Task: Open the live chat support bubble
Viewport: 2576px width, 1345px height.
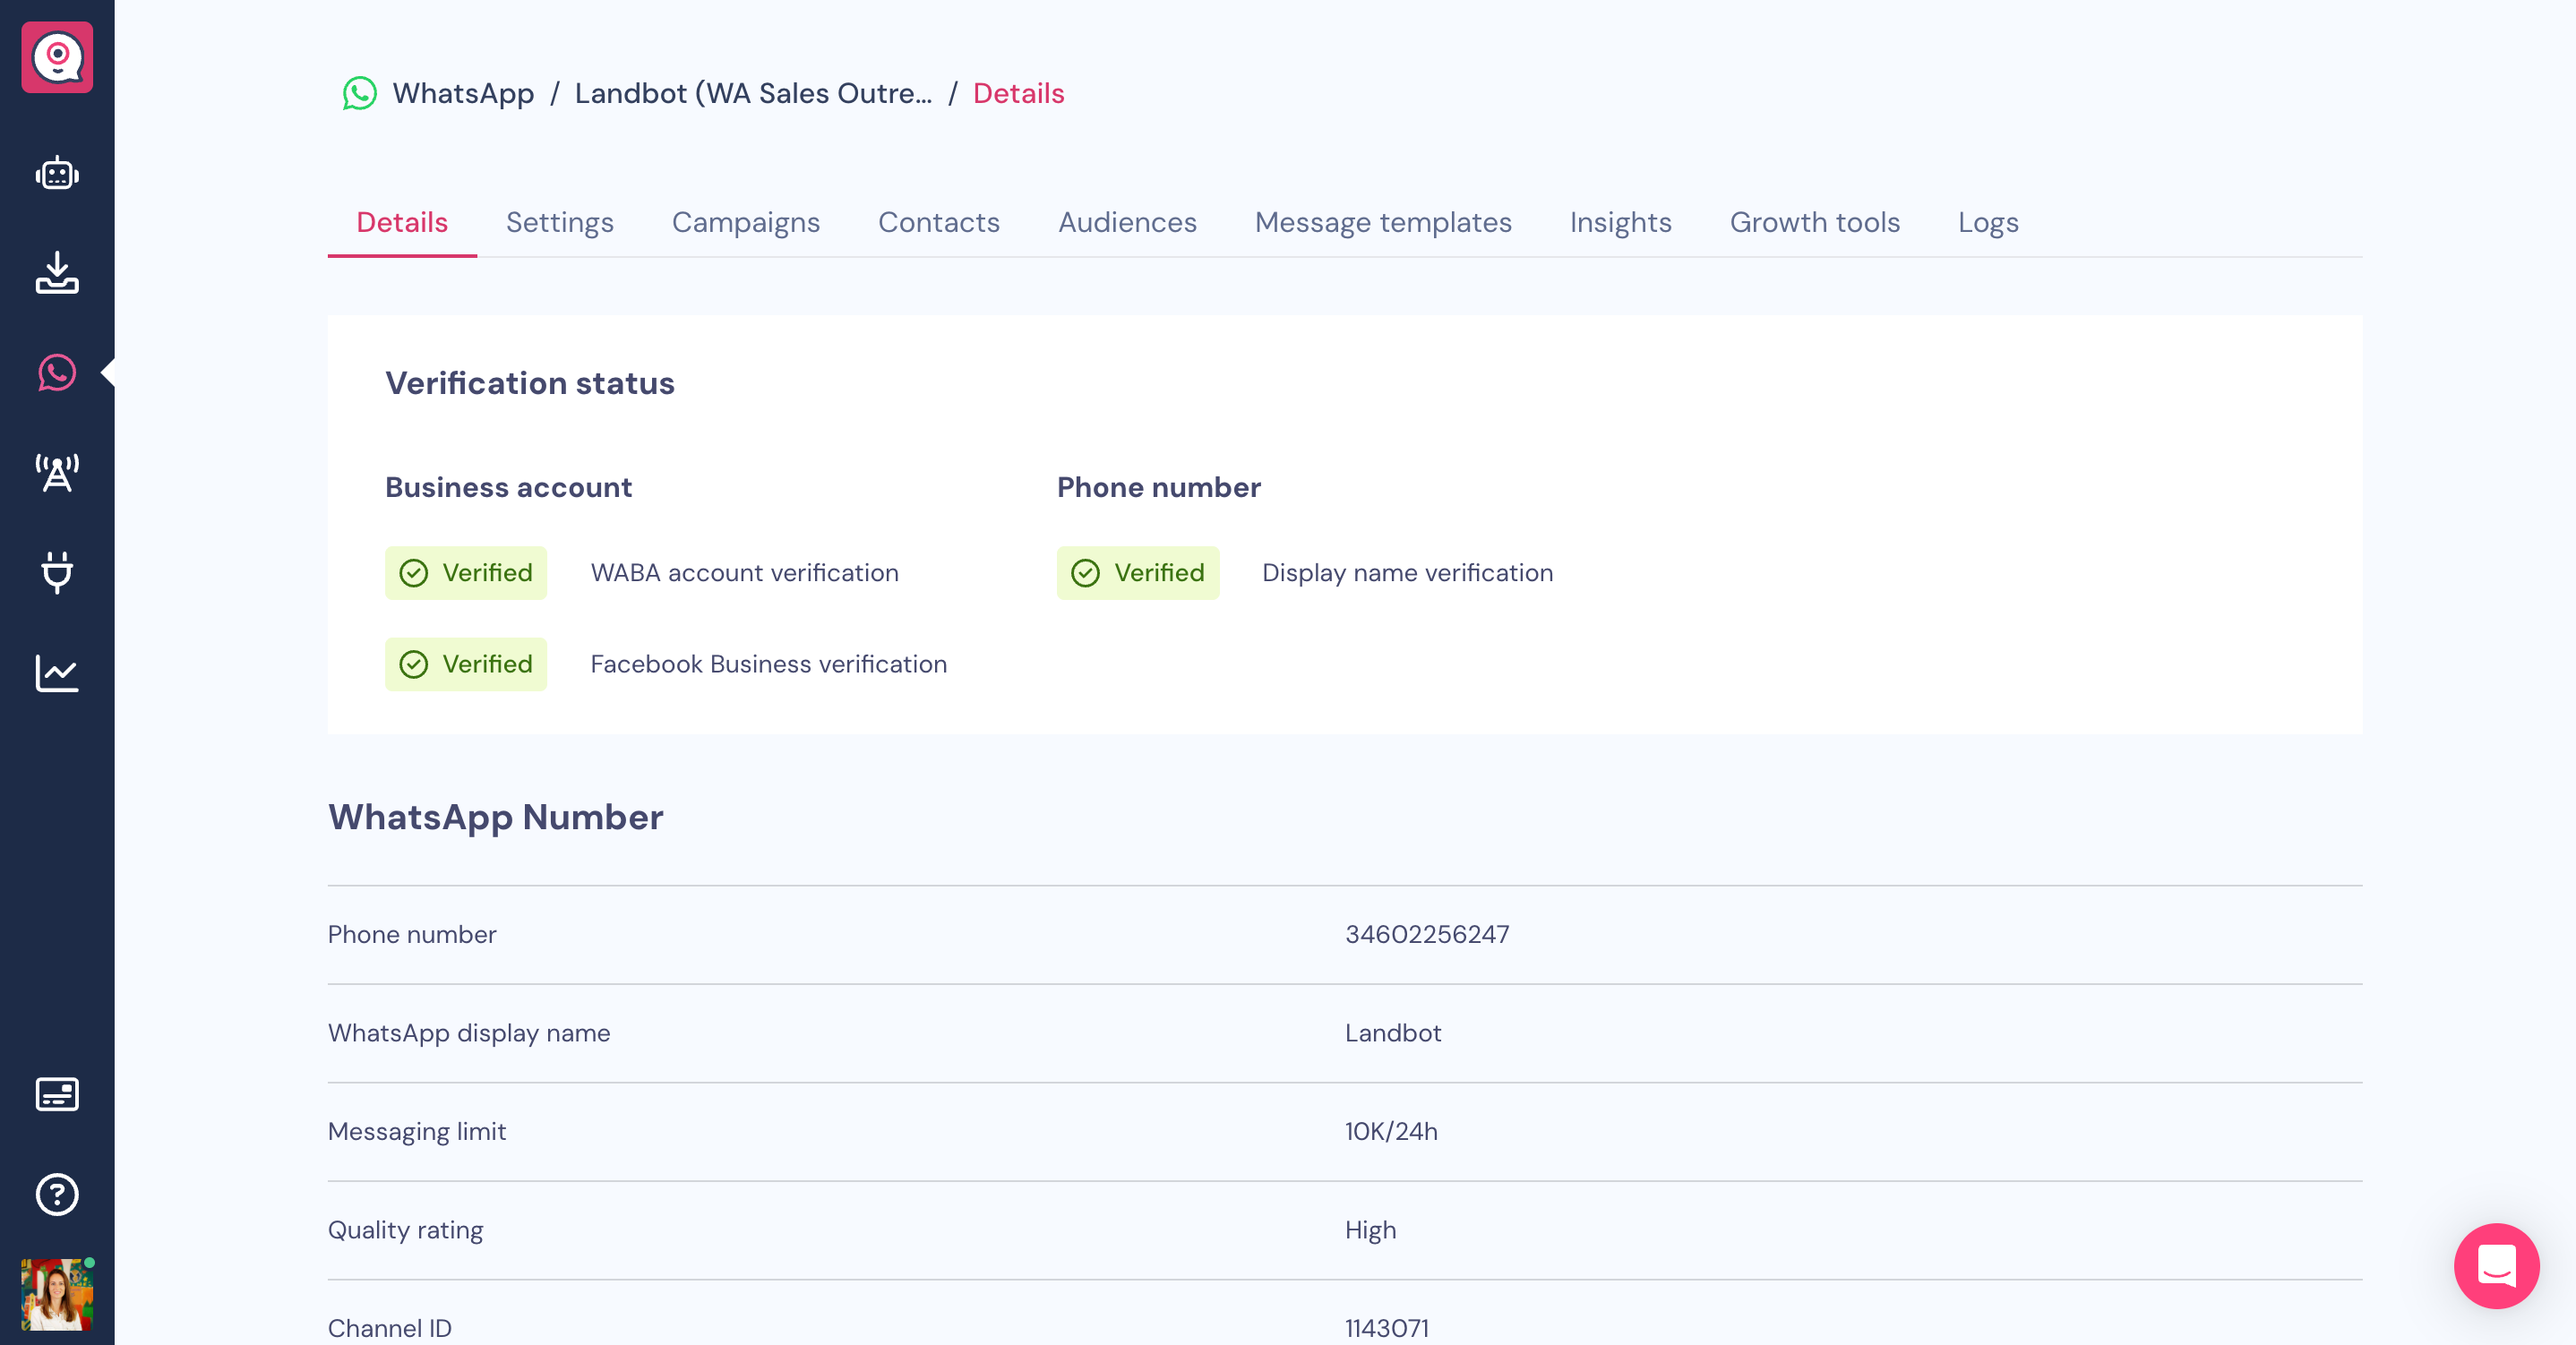Action: click(x=2496, y=1265)
